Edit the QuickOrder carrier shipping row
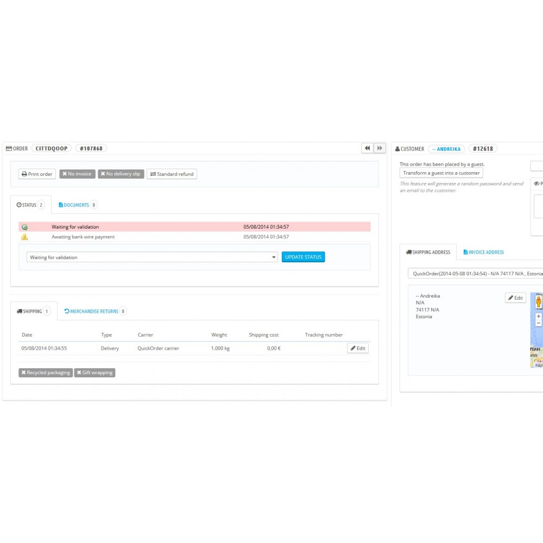 point(358,349)
